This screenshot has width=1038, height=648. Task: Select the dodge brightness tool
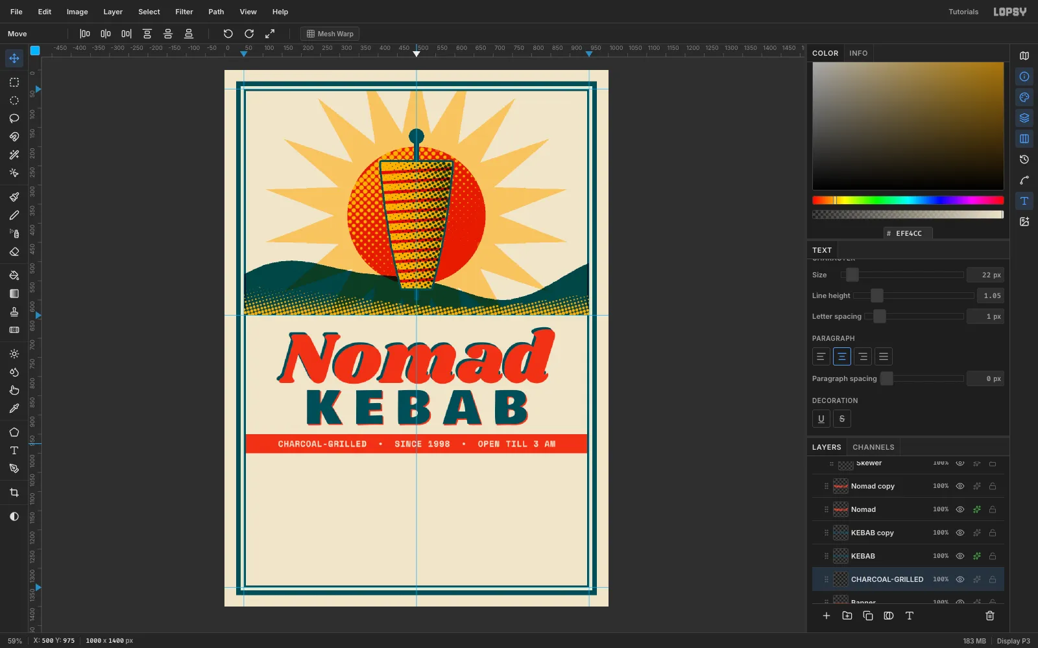pyautogui.click(x=14, y=354)
